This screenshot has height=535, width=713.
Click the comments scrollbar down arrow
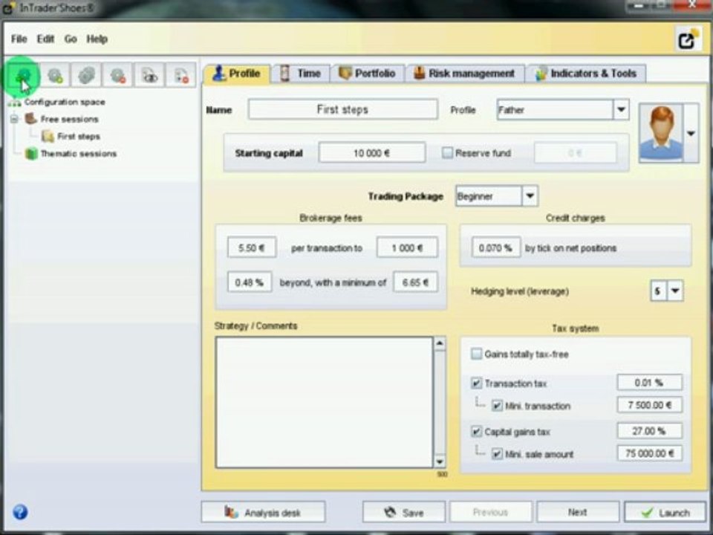tap(439, 461)
